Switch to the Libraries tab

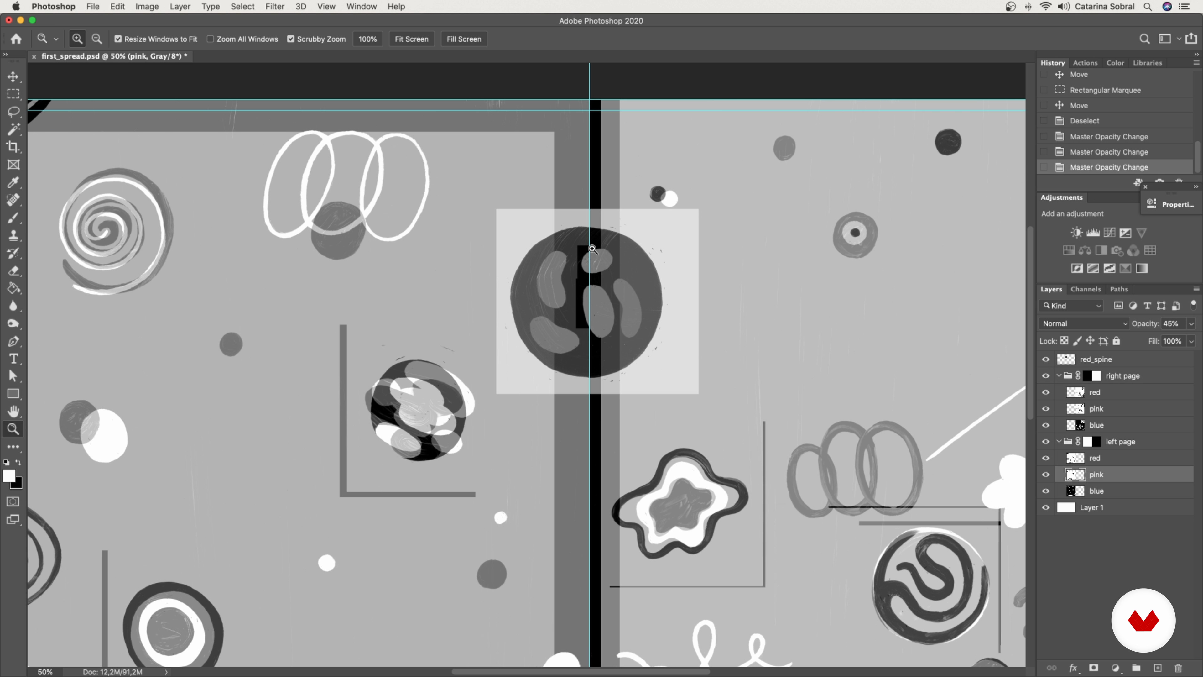point(1147,63)
